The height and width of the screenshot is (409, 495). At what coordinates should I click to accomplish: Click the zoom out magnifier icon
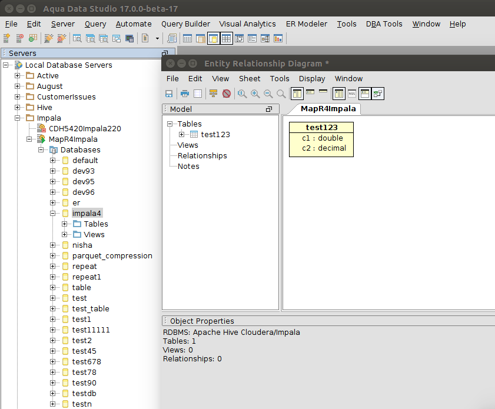point(268,94)
